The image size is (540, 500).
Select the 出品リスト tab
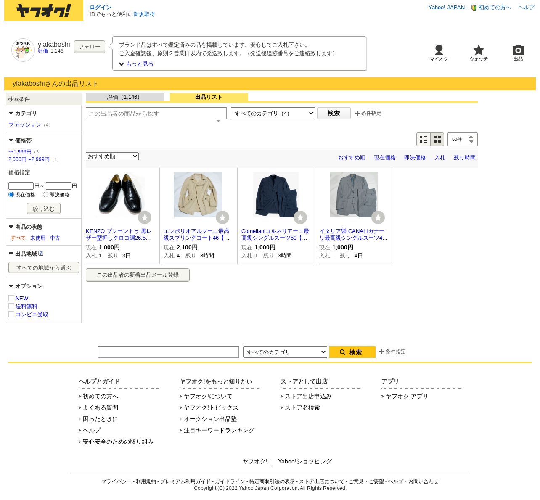pyautogui.click(x=209, y=97)
